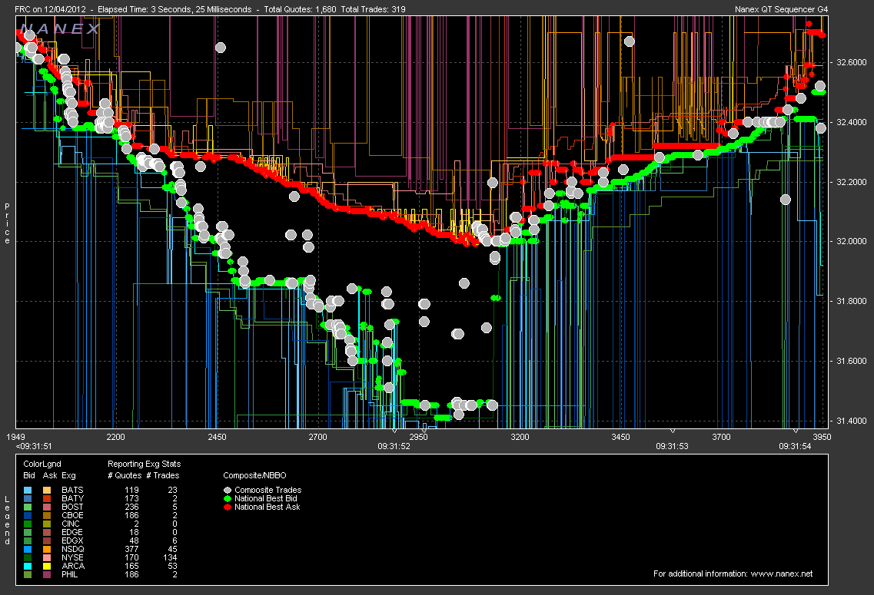
Task: Click the 09:31:54 time marker
Action: (x=796, y=445)
